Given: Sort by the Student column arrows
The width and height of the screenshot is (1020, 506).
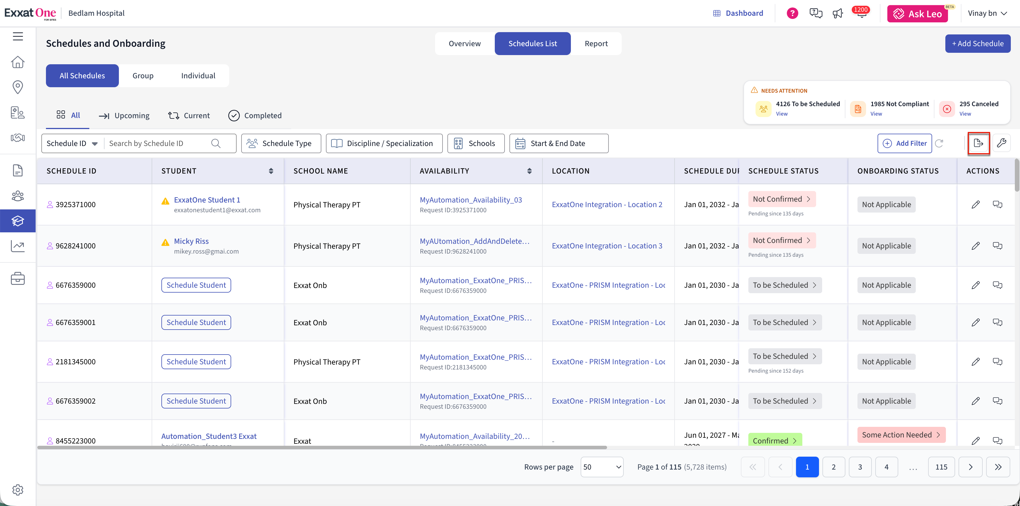Looking at the screenshot, I should coord(271,171).
